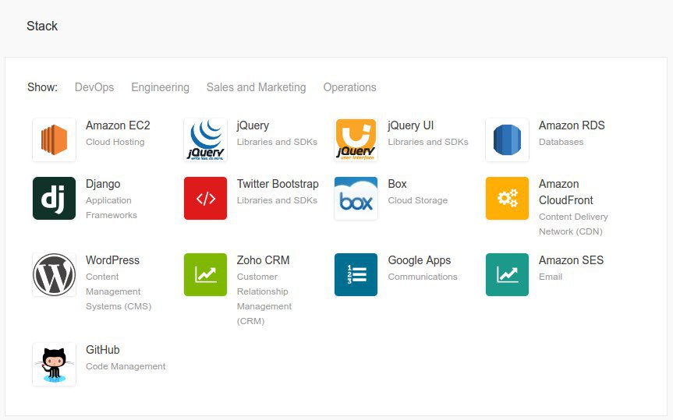Open the GitHub Octocat icon

tap(54, 364)
